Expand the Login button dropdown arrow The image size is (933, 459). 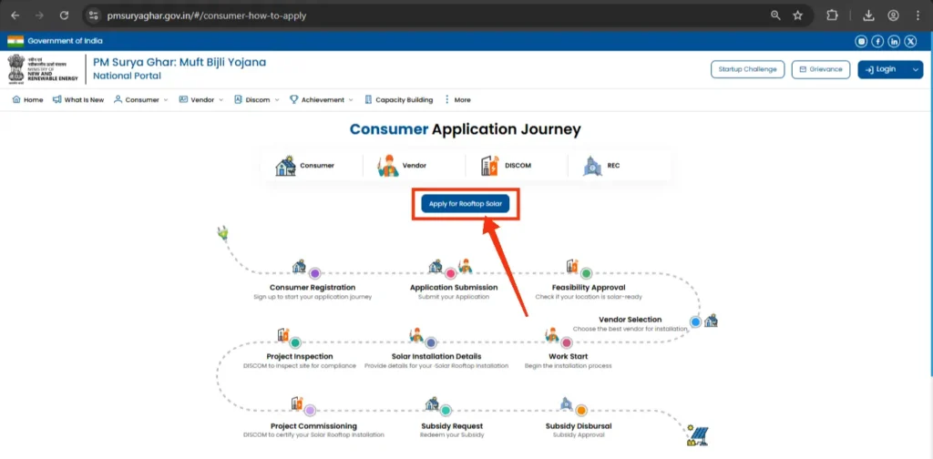(916, 69)
